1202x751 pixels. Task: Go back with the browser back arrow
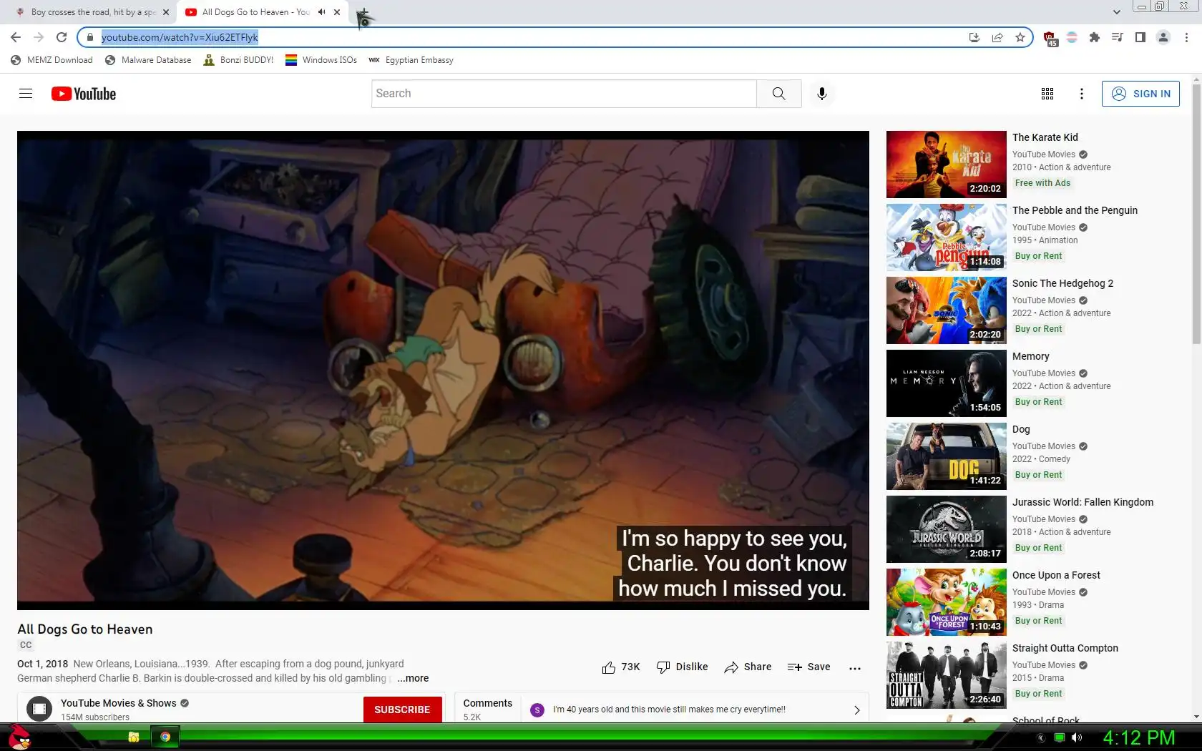click(16, 37)
